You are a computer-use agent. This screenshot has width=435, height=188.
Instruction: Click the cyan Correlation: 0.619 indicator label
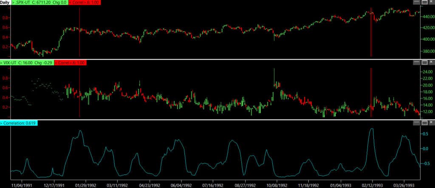click(19, 123)
